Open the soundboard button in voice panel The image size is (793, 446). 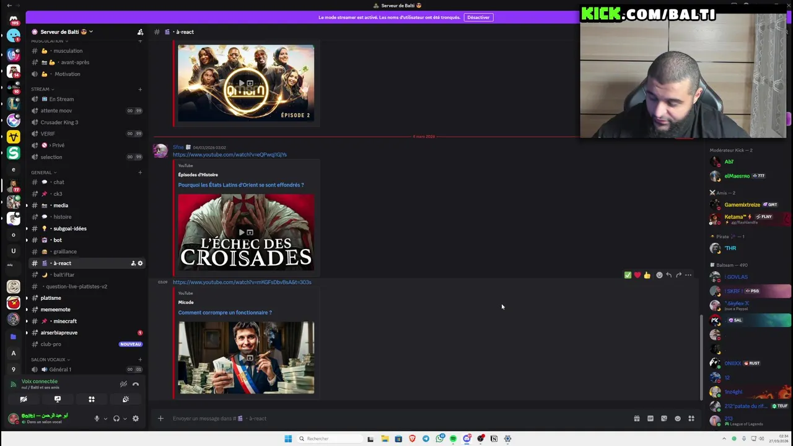126,400
